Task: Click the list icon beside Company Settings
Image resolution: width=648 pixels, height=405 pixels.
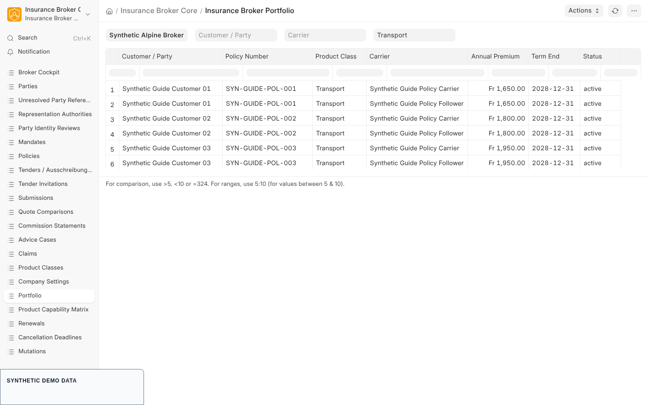Action: [x=11, y=282]
